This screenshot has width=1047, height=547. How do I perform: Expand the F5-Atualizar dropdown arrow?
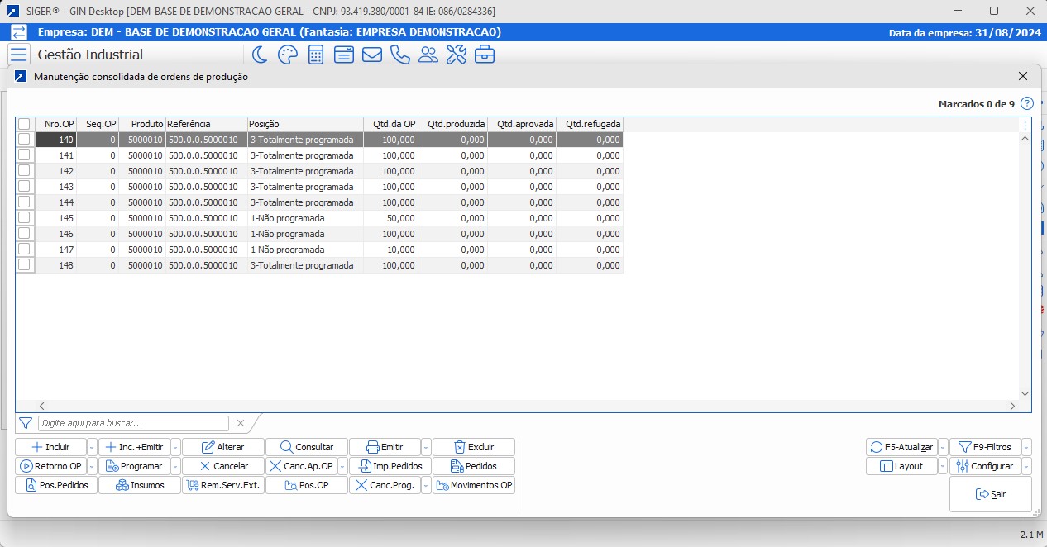coord(943,447)
